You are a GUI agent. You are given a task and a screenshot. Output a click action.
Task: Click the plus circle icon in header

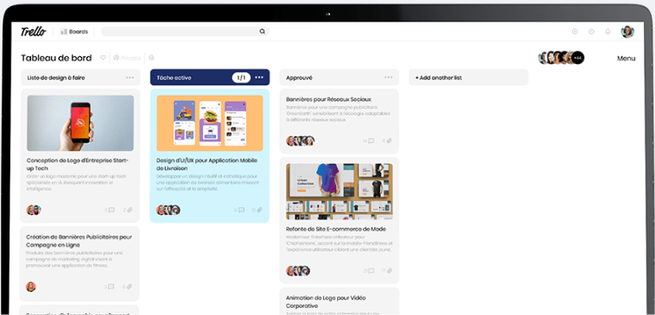(575, 31)
